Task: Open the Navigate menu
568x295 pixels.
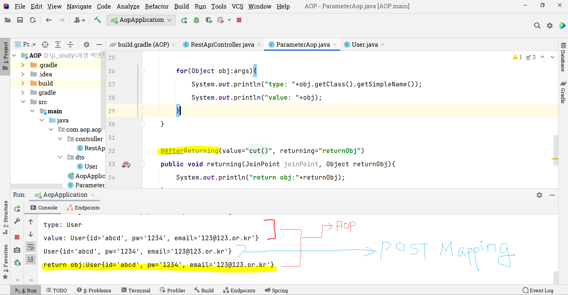Action: pyautogui.click(x=79, y=6)
